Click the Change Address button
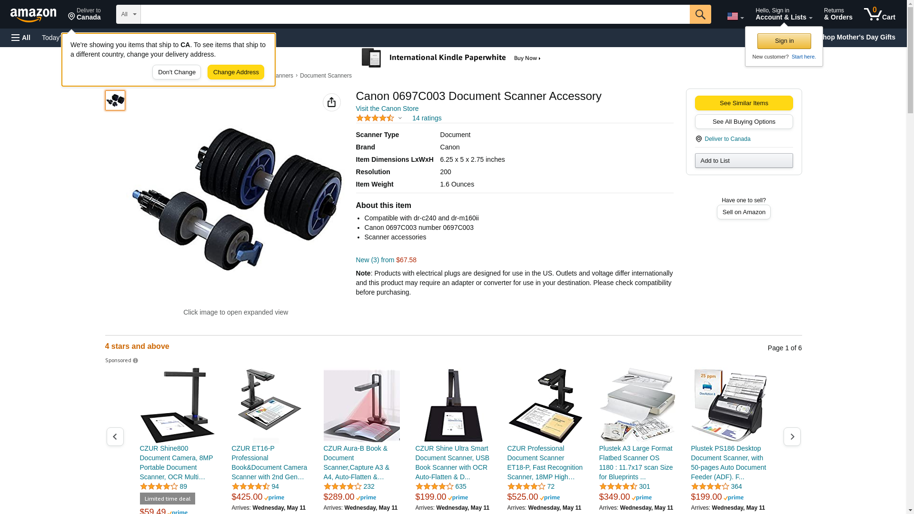The image size is (914, 514). (236, 72)
